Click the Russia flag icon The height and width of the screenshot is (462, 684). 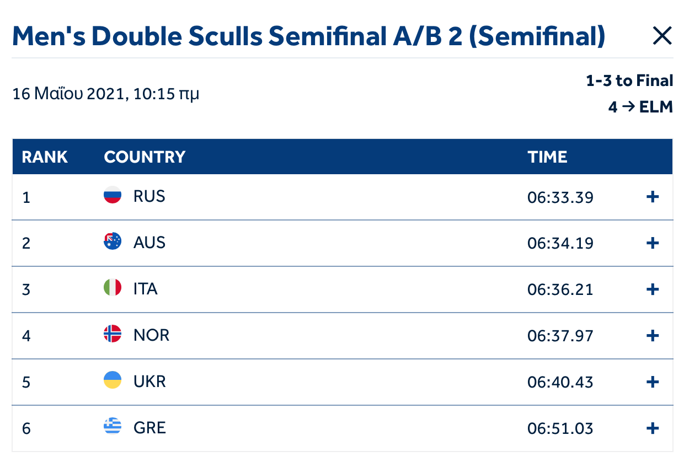click(x=113, y=195)
